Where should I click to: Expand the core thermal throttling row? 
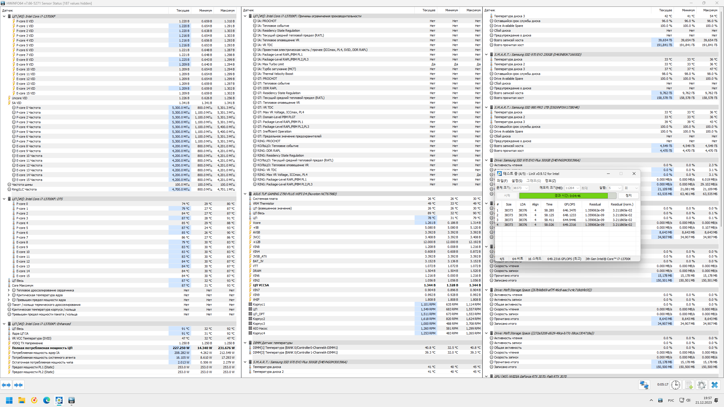pos(8,290)
